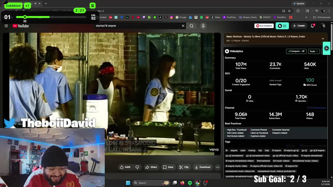Open Windows Start menu
333x187 pixels.
coord(128,183)
